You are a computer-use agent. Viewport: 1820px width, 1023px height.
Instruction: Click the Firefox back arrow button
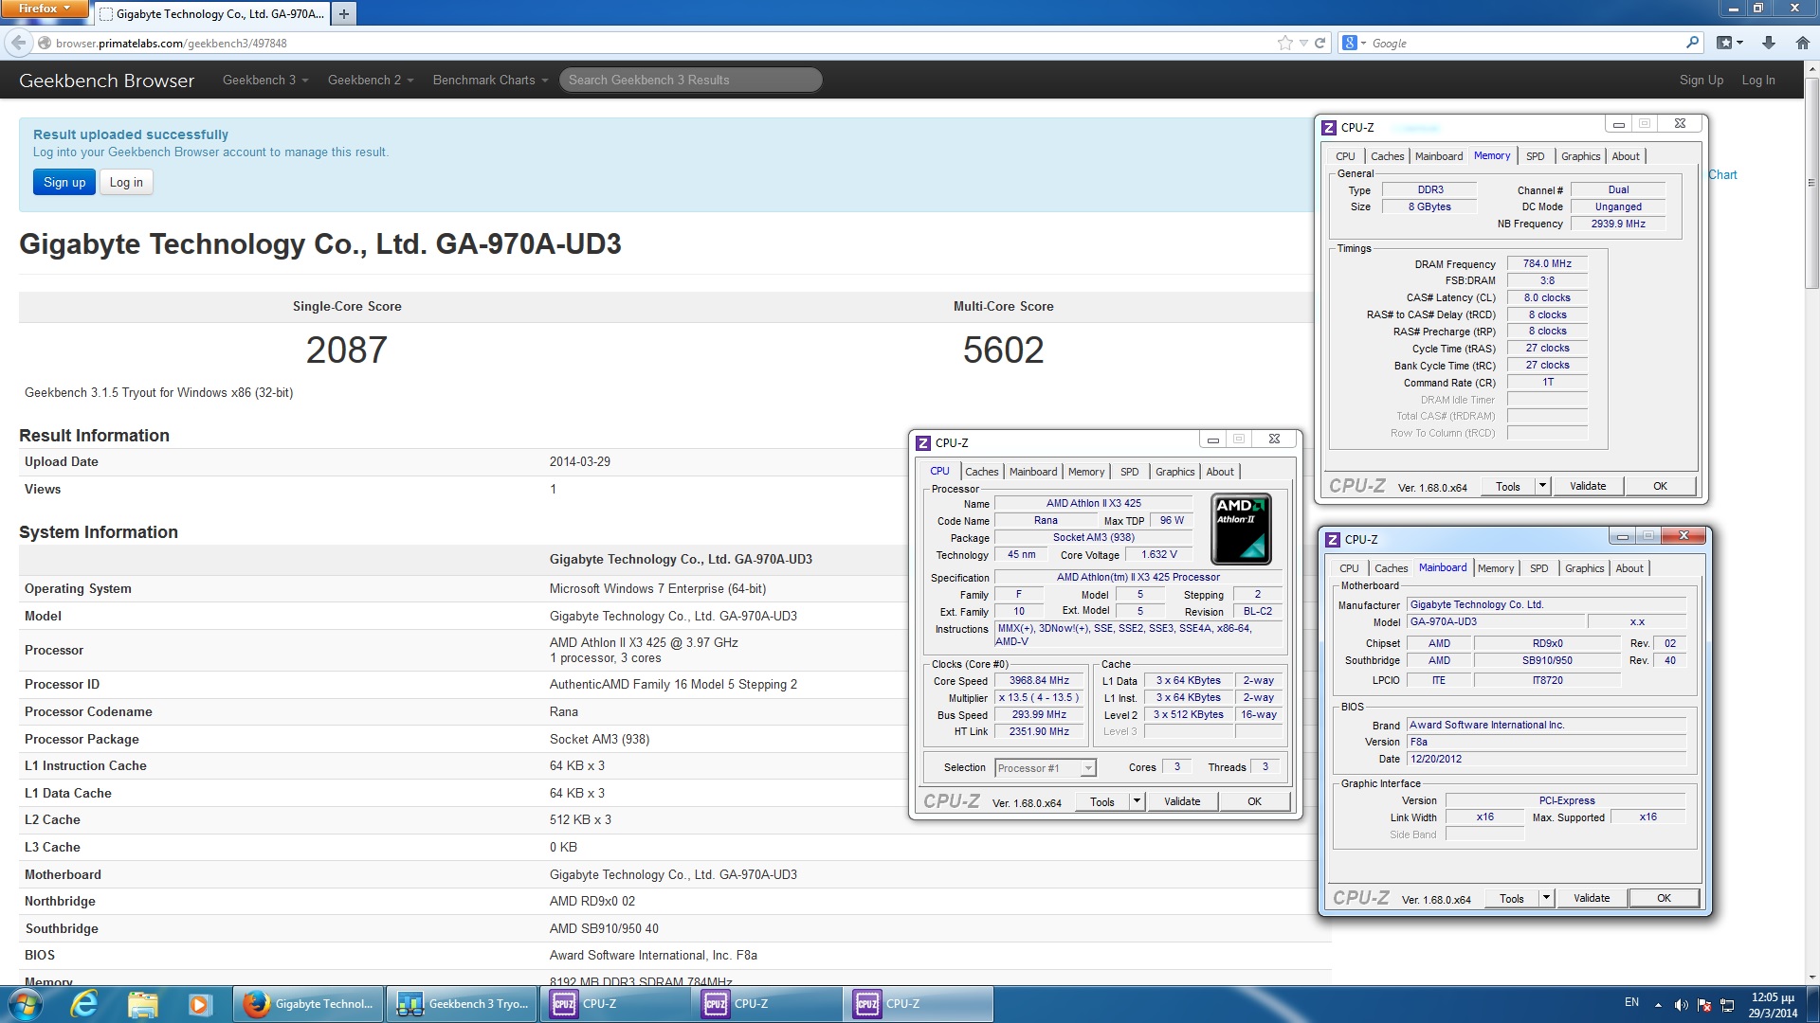[x=18, y=43]
